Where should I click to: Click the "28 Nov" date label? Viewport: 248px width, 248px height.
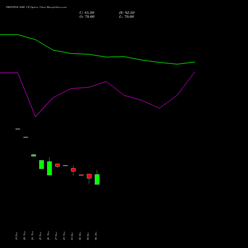(64, 236)
